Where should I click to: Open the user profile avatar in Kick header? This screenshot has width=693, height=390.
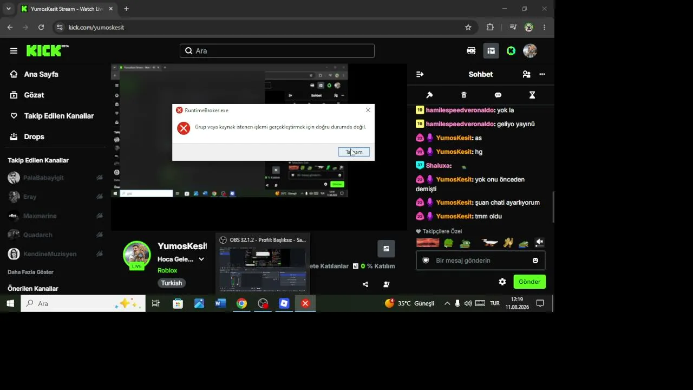point(530,51)
